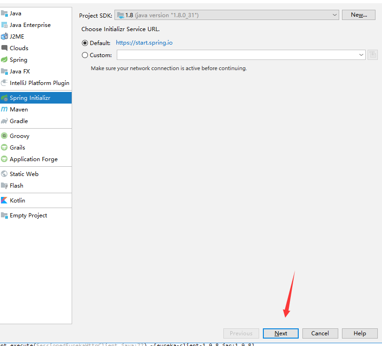Click the Groovy G icon
Image resolution: width=382 pixels, height=346 pixels.
(4, 136)
